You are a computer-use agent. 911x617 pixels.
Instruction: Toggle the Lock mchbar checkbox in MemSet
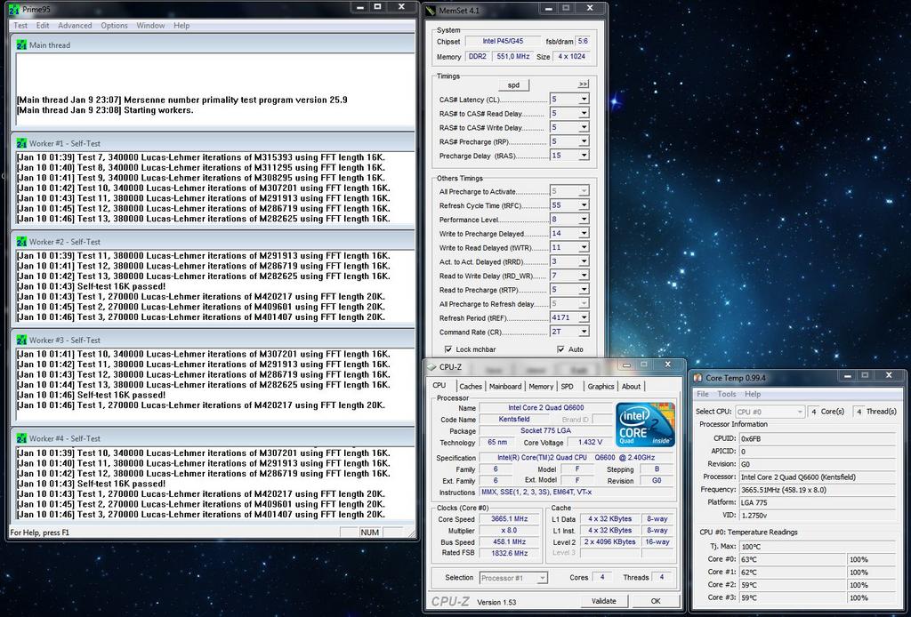click(448, 349)
